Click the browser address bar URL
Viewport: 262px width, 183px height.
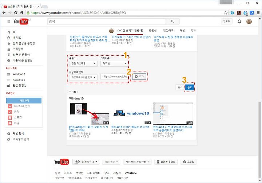(78, 13)
